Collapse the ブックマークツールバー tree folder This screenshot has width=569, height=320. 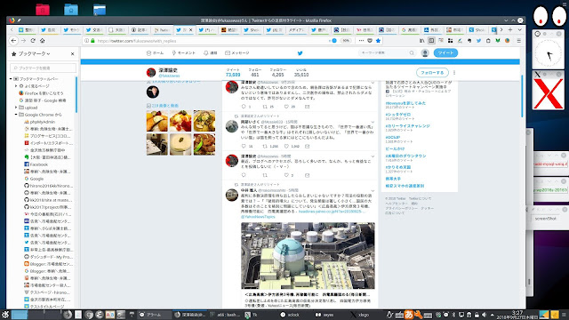pos(11,79)
